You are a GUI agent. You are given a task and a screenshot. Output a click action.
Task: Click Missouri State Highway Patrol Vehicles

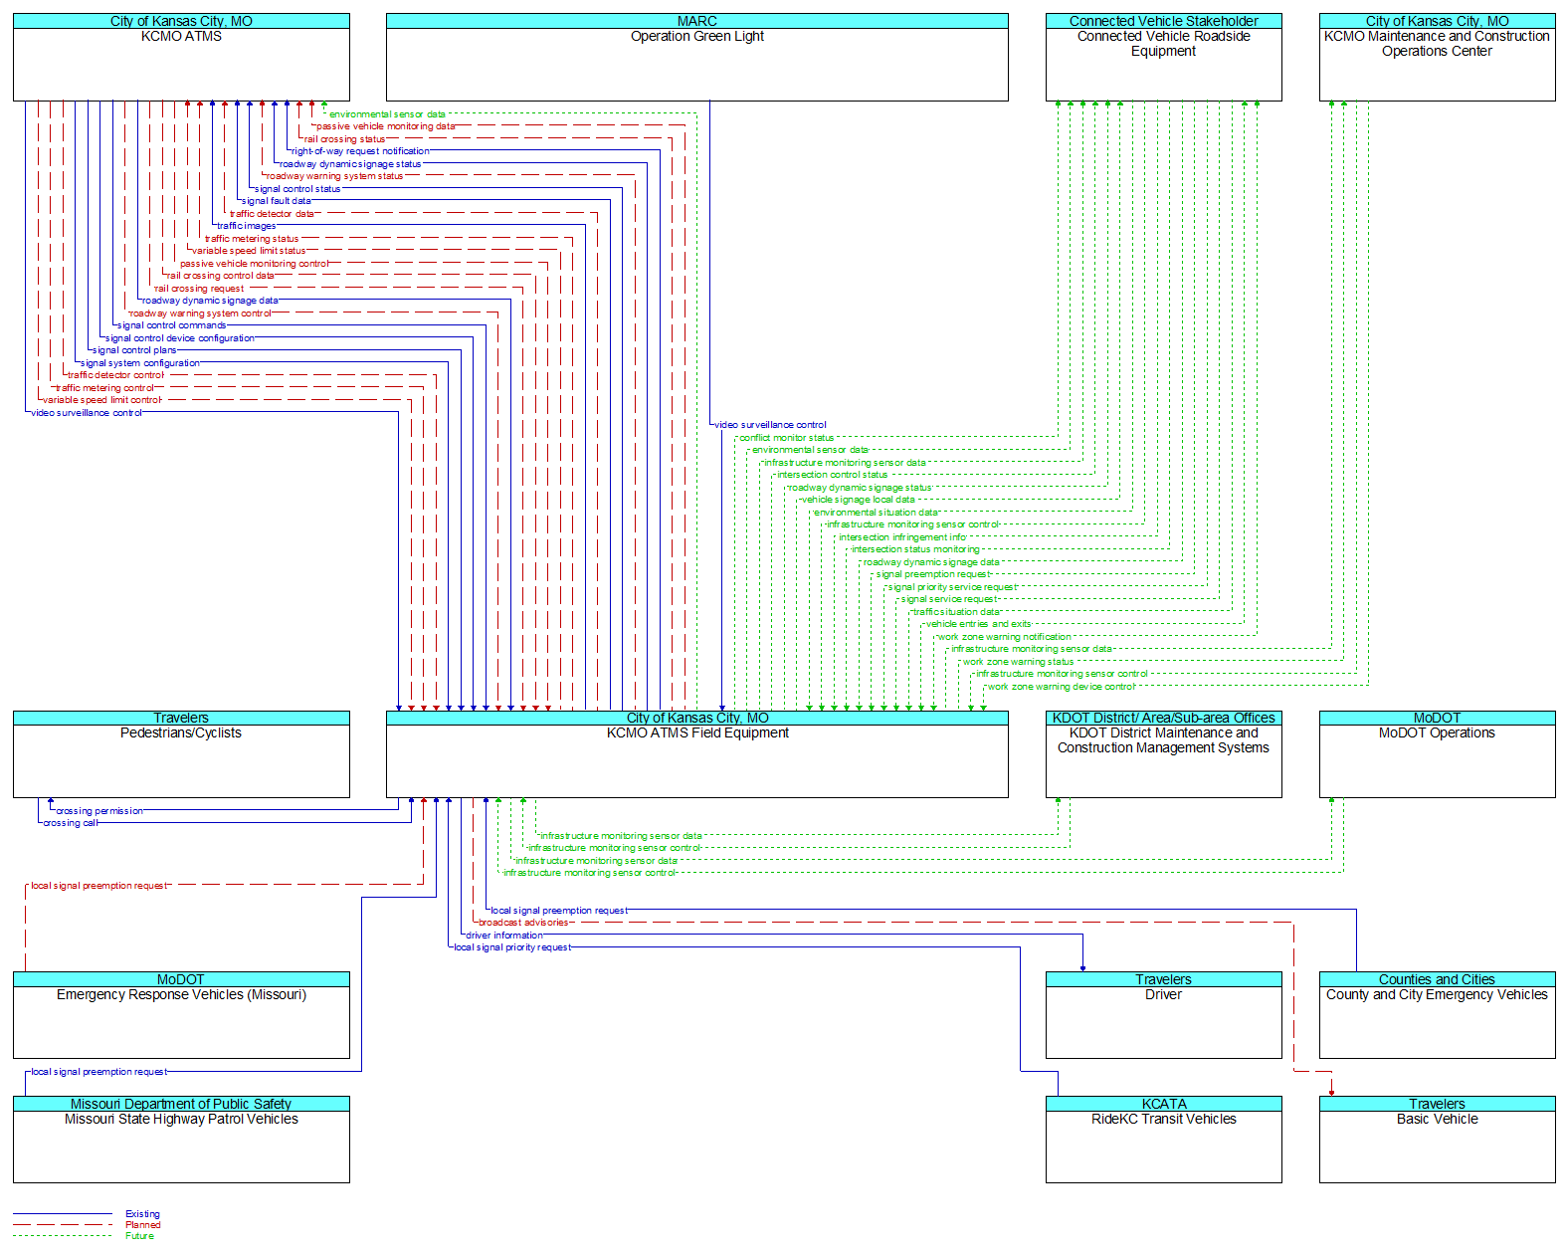click(x=181, y=1140)
